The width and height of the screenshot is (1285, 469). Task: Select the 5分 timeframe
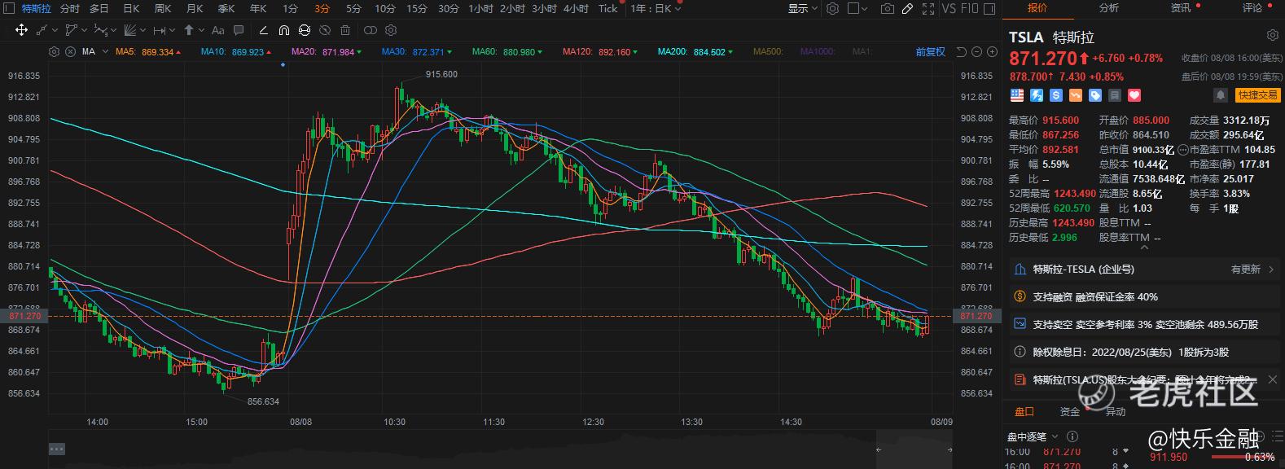[353, 8]
